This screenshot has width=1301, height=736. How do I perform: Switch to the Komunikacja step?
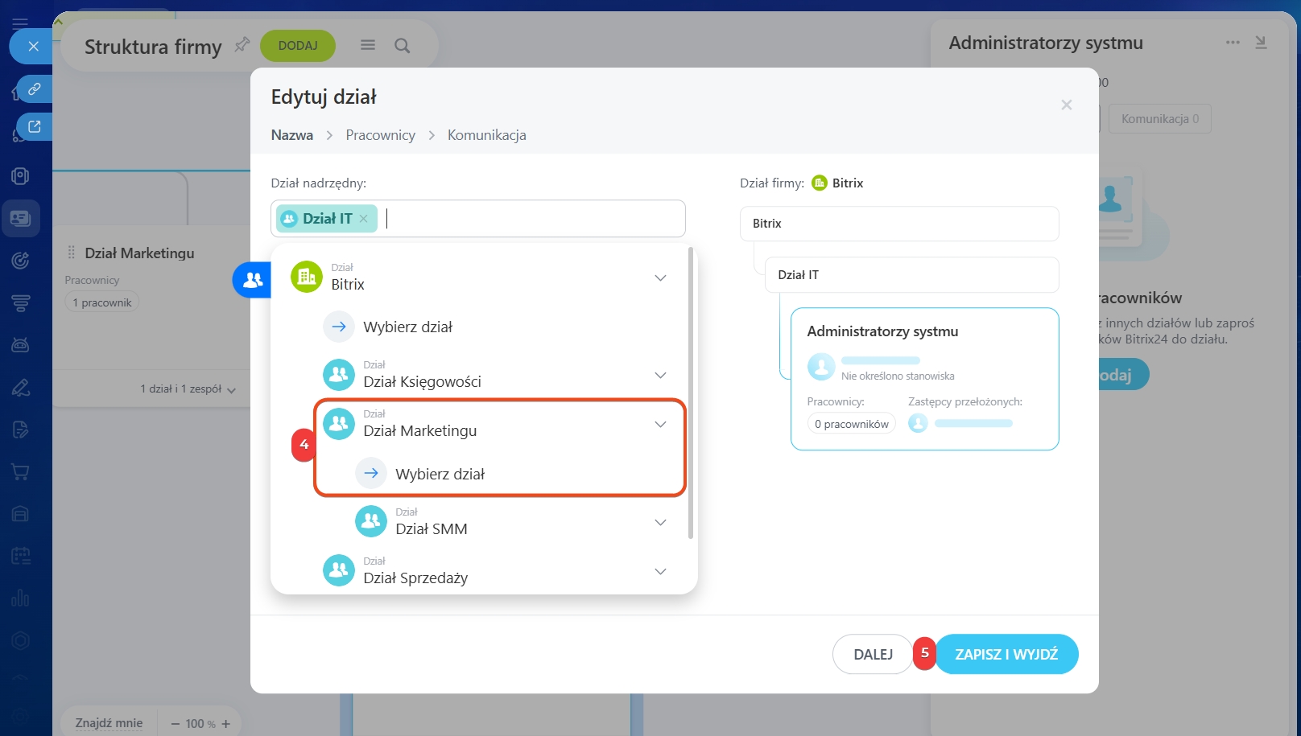[486, 135]
